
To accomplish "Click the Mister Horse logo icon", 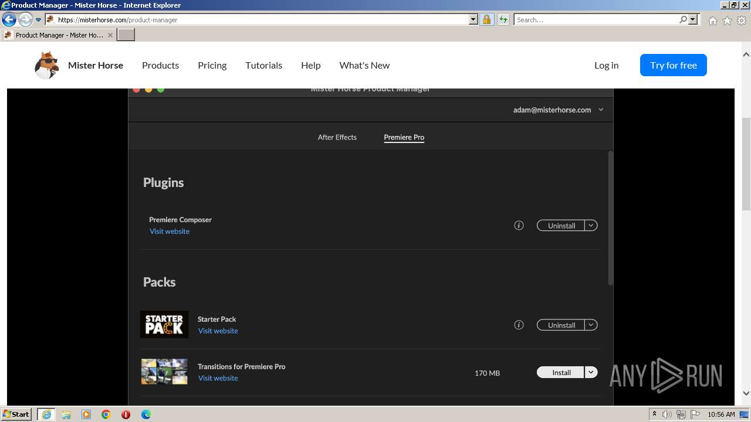I will (x=47, y=65).
